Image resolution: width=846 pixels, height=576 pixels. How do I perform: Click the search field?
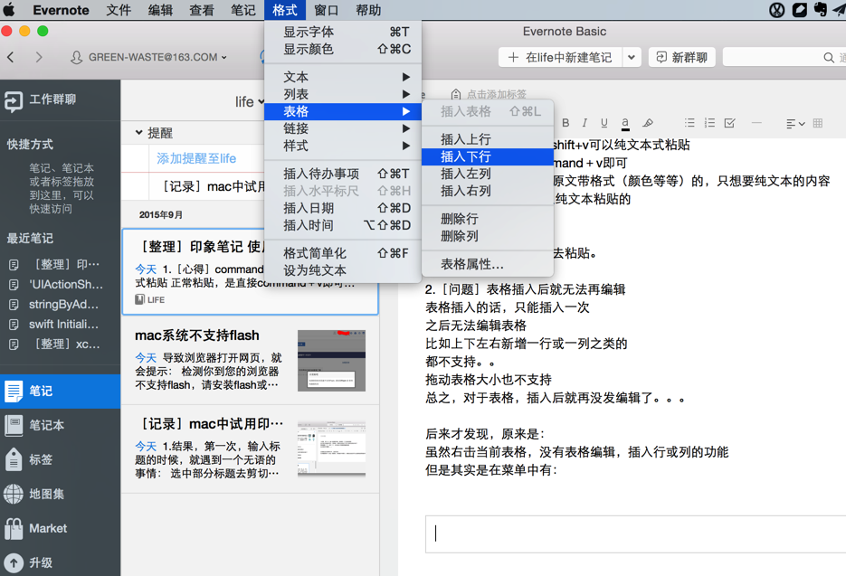point(784,57)
